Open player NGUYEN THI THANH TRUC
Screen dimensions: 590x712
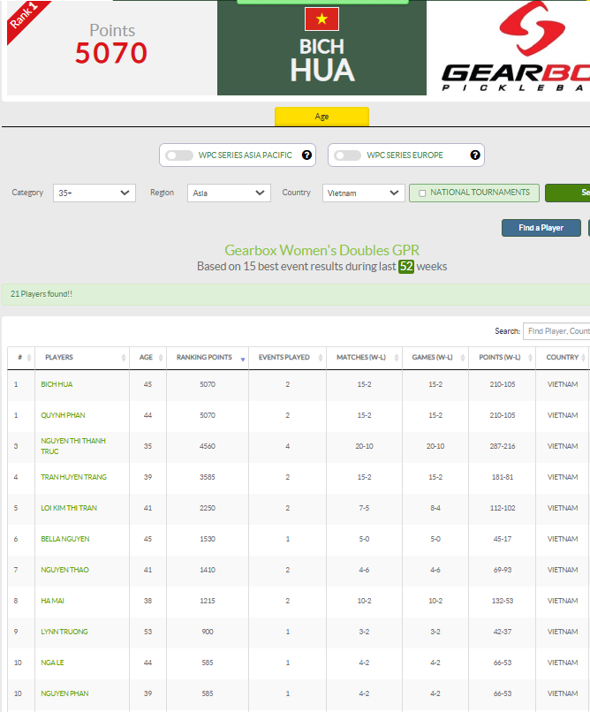point(73,446)
